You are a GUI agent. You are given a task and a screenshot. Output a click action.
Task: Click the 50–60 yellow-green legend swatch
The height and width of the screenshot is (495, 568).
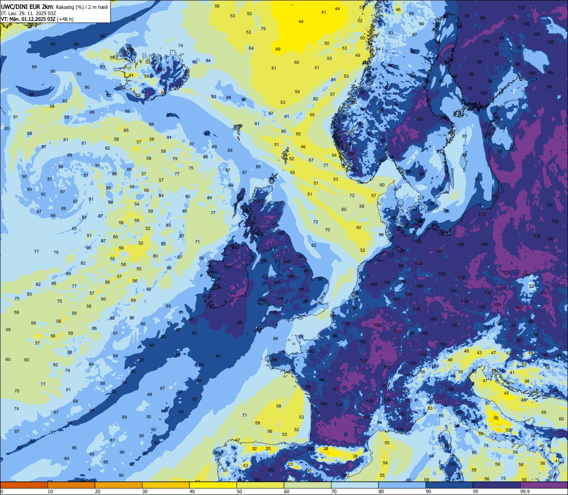(x=260, y=485)
